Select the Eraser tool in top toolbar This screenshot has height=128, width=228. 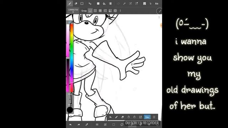76,4
